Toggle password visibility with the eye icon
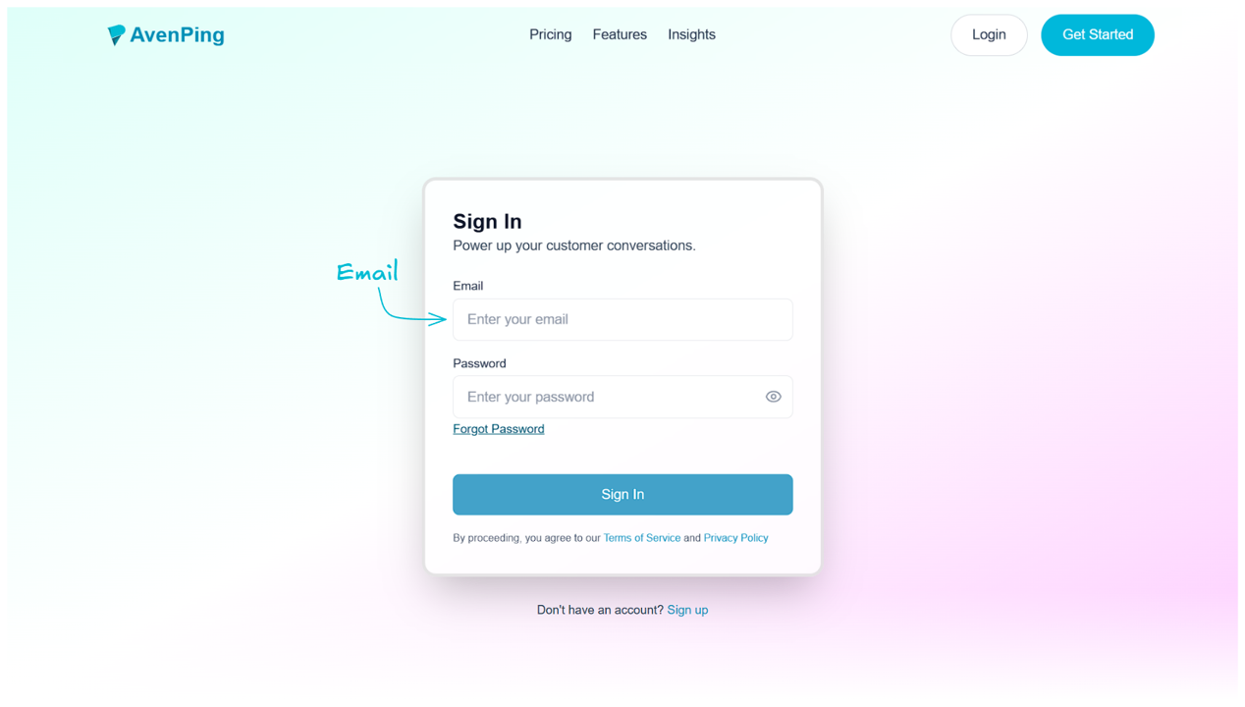The width and height of the screenshot is (1245, 707). pos(773,397)
